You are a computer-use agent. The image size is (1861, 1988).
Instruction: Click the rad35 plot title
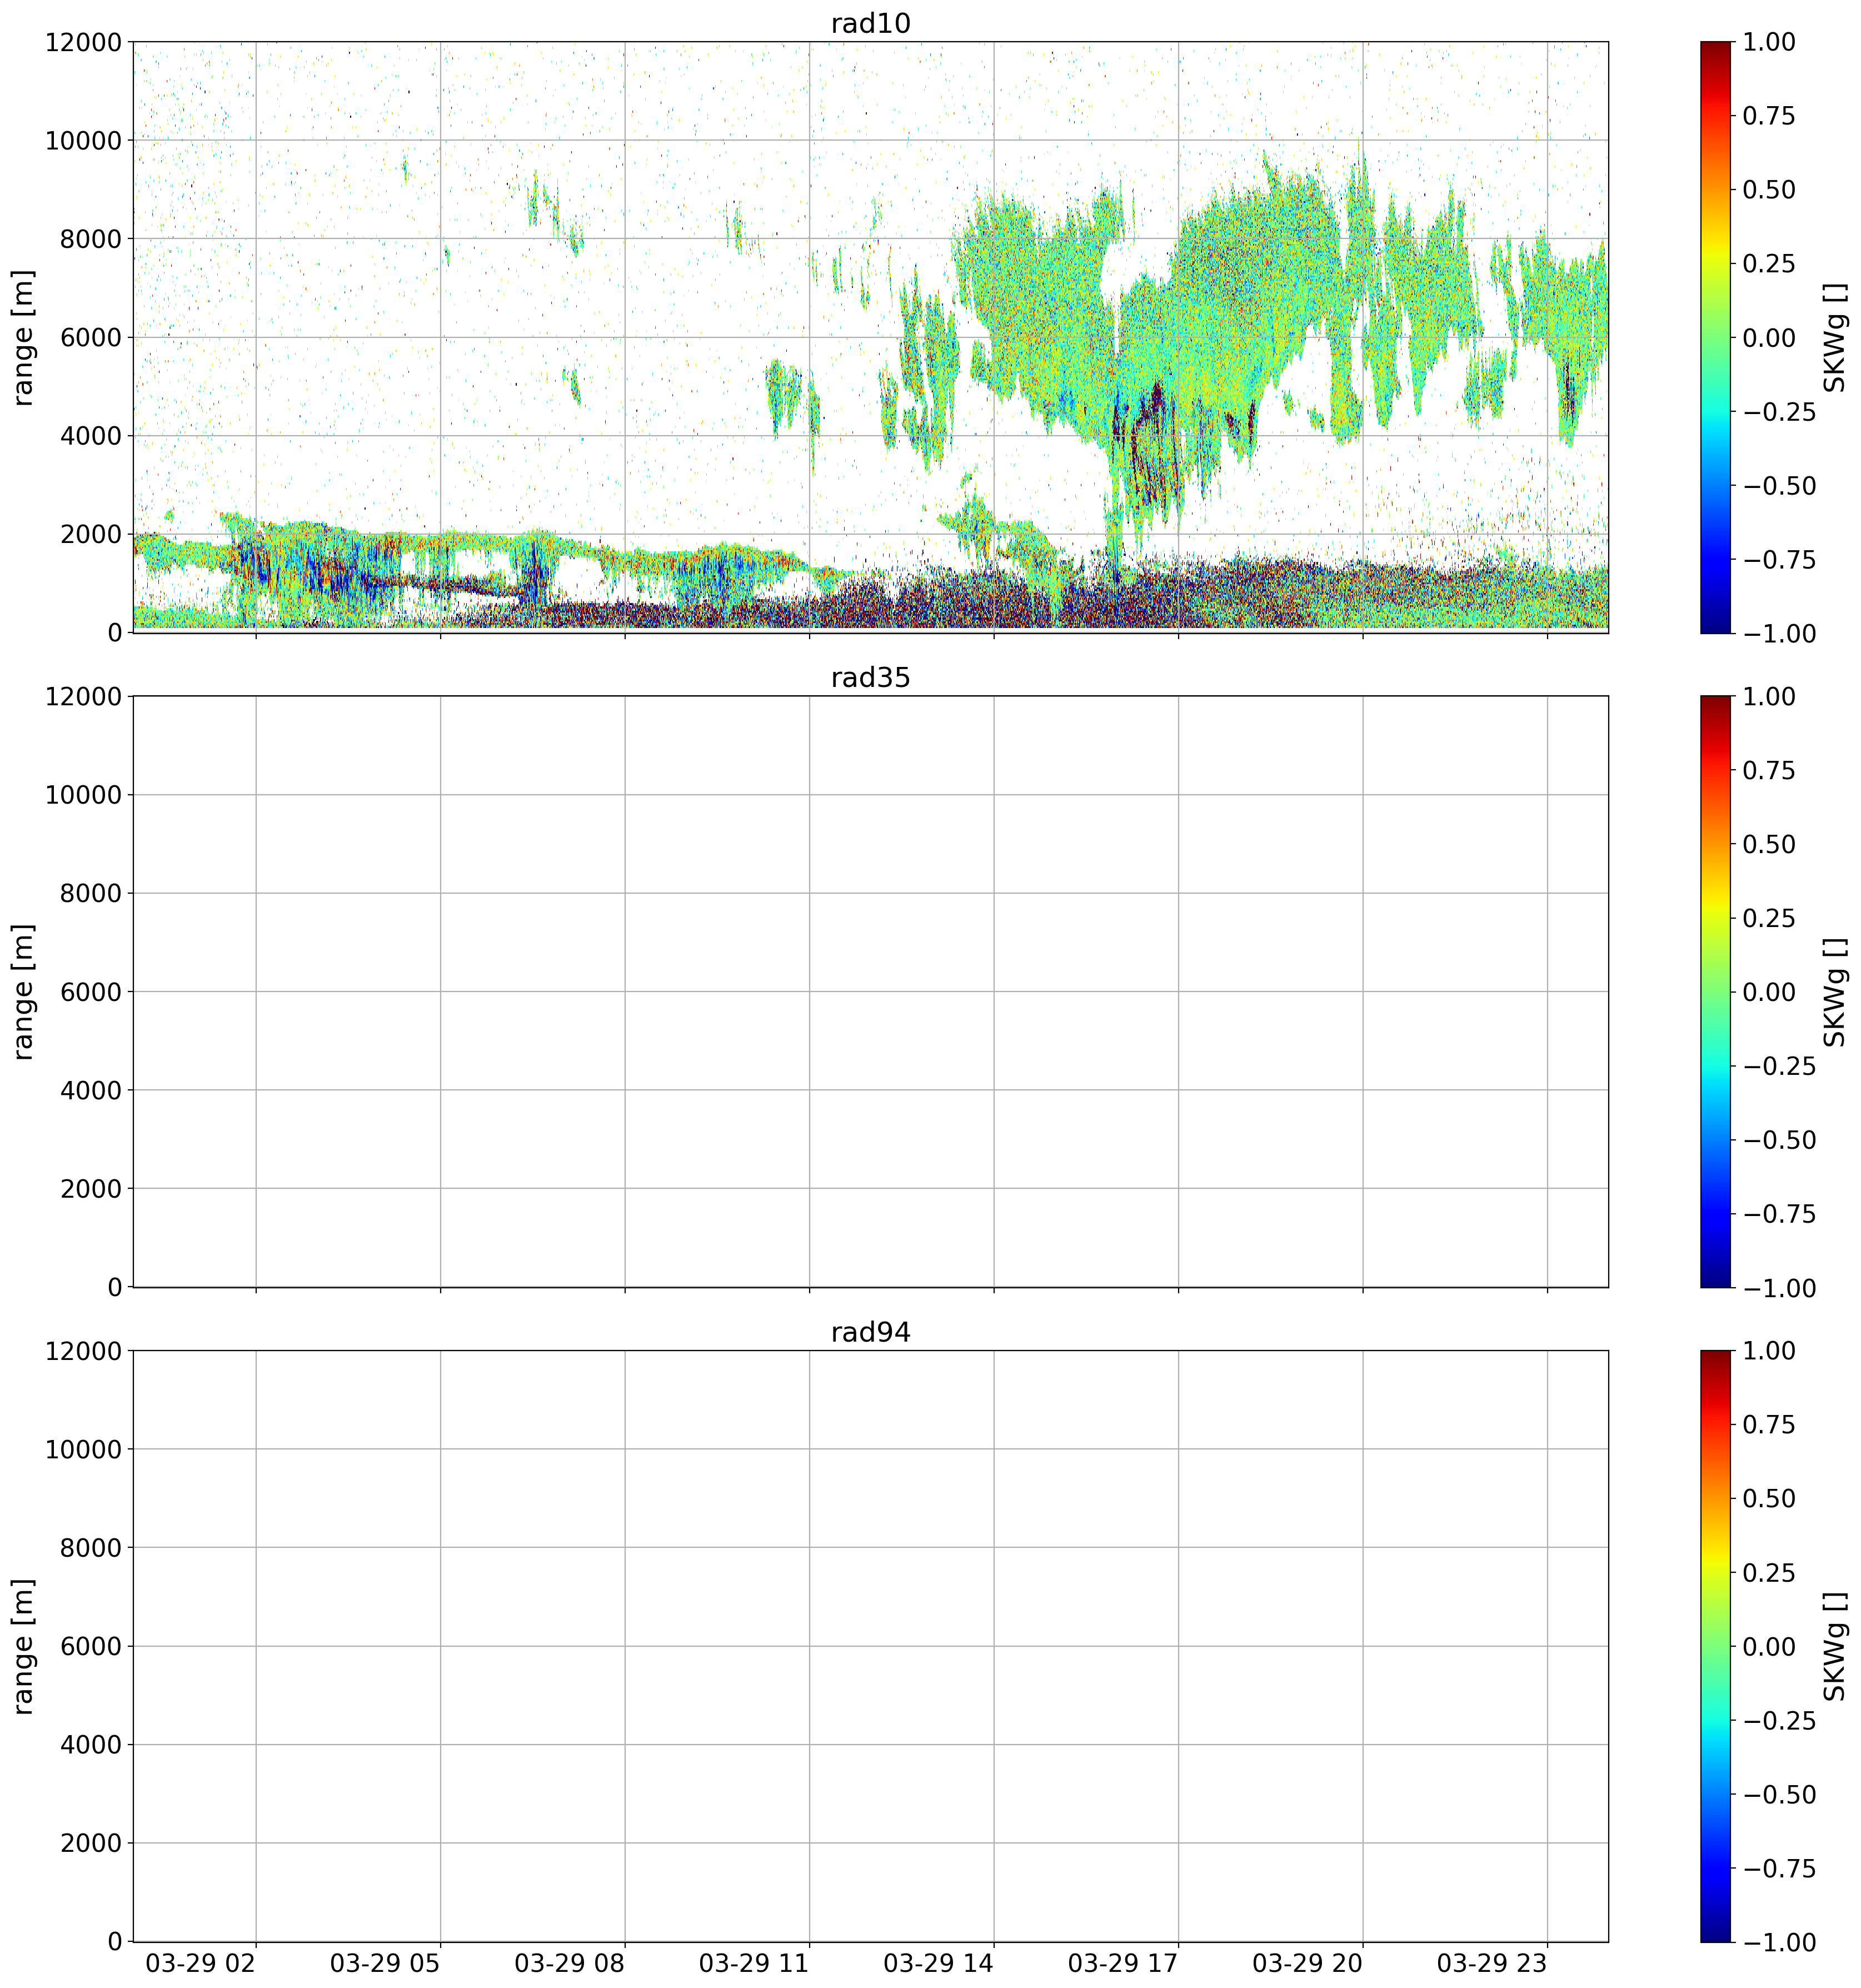870,678
